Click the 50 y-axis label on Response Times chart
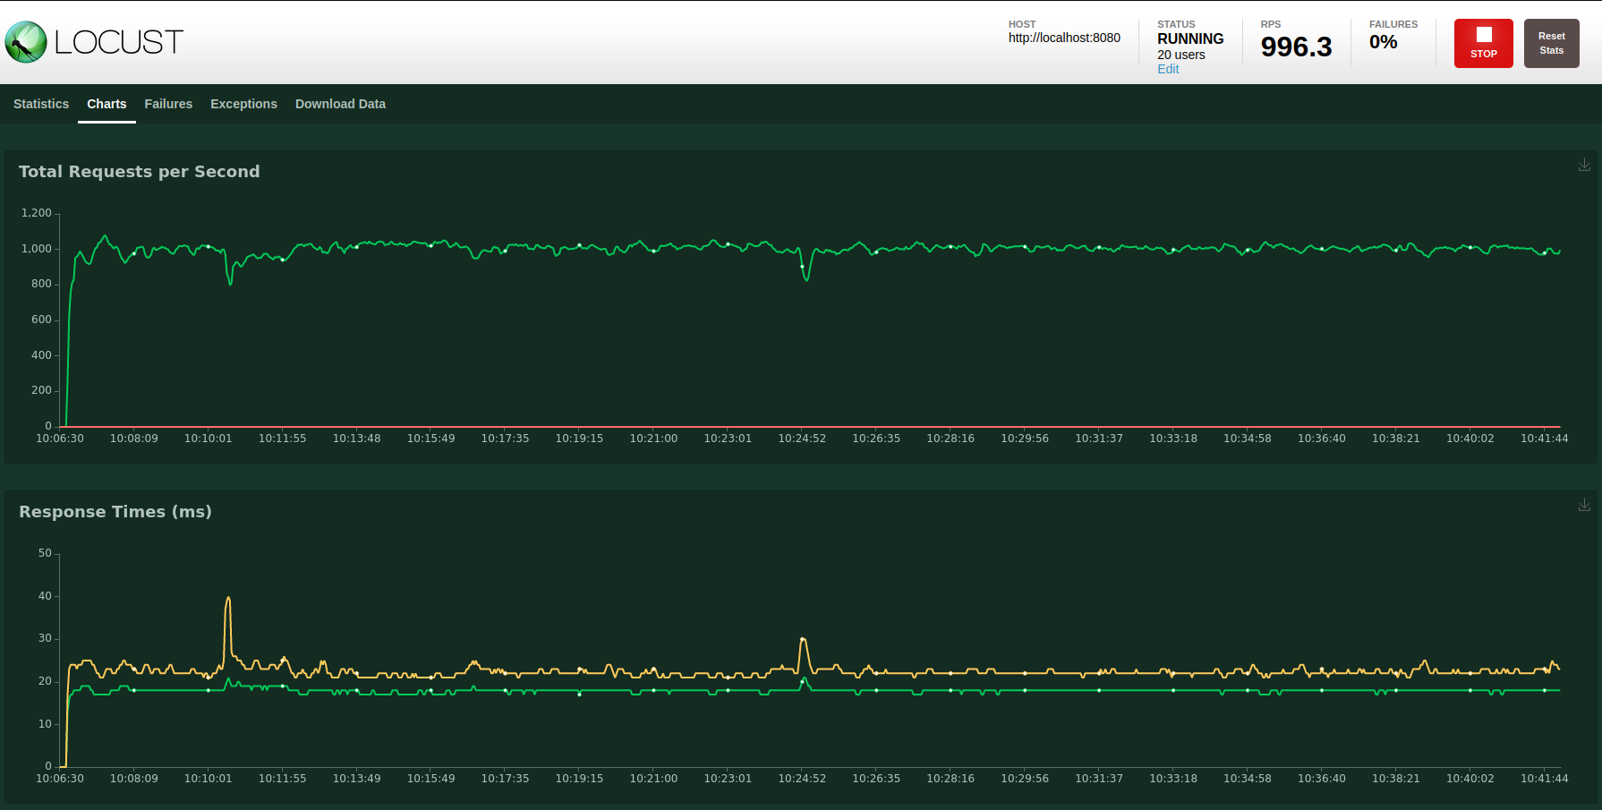Screen dimensions: 1602x810 (x=45, y=553)
